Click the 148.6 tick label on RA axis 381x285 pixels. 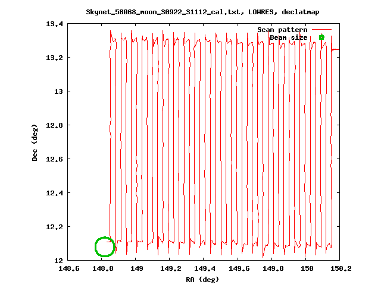click(67, 269)
